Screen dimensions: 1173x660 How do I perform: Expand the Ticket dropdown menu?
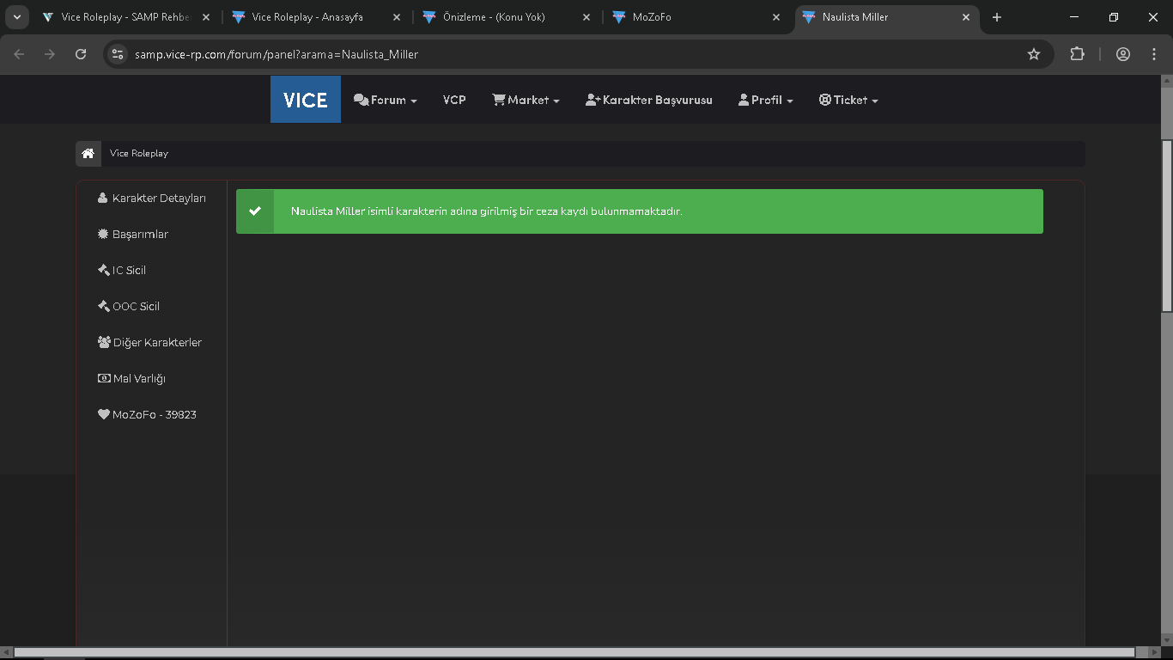coord(848,101)
